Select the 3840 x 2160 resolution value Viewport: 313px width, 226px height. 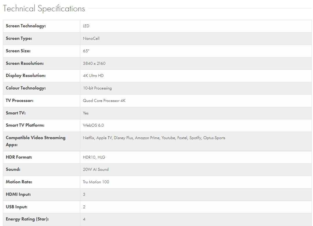tap(94, 63)
